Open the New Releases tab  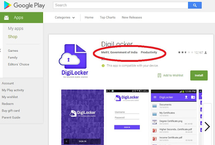(132, 17)
